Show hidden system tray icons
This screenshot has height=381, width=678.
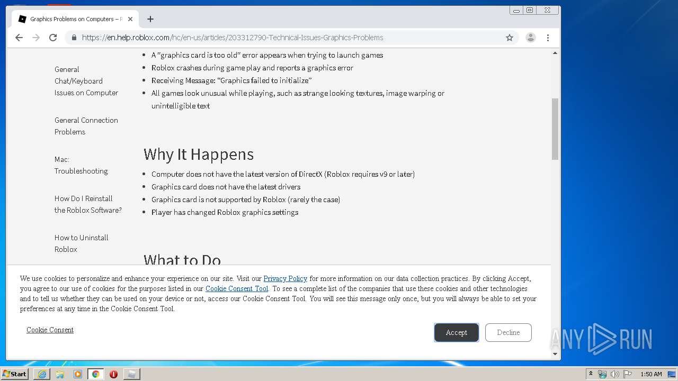[x=591, y=374]
